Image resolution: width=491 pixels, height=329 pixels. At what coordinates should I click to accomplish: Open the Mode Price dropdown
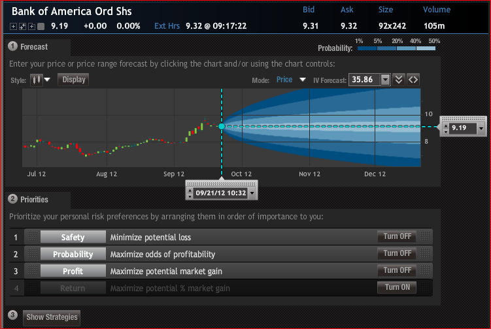303,80
